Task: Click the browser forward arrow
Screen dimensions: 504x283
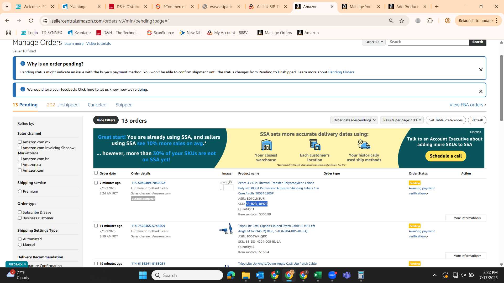Action: click(x=19, y=21)
